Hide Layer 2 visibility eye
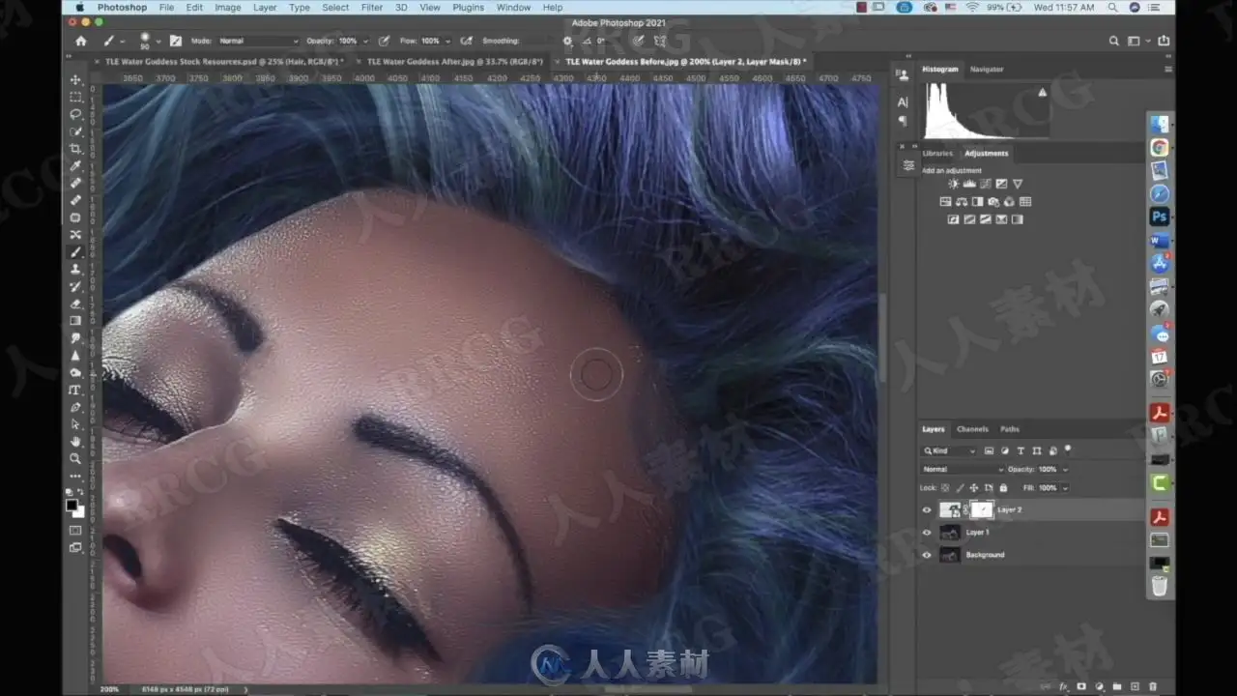 927,509
